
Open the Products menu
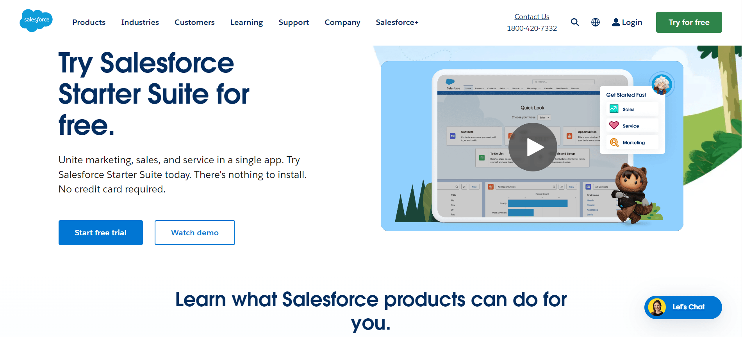click(89, 22)
